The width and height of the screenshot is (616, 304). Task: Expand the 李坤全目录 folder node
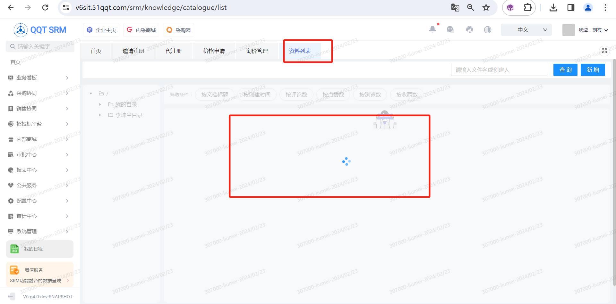coord(100,115)
